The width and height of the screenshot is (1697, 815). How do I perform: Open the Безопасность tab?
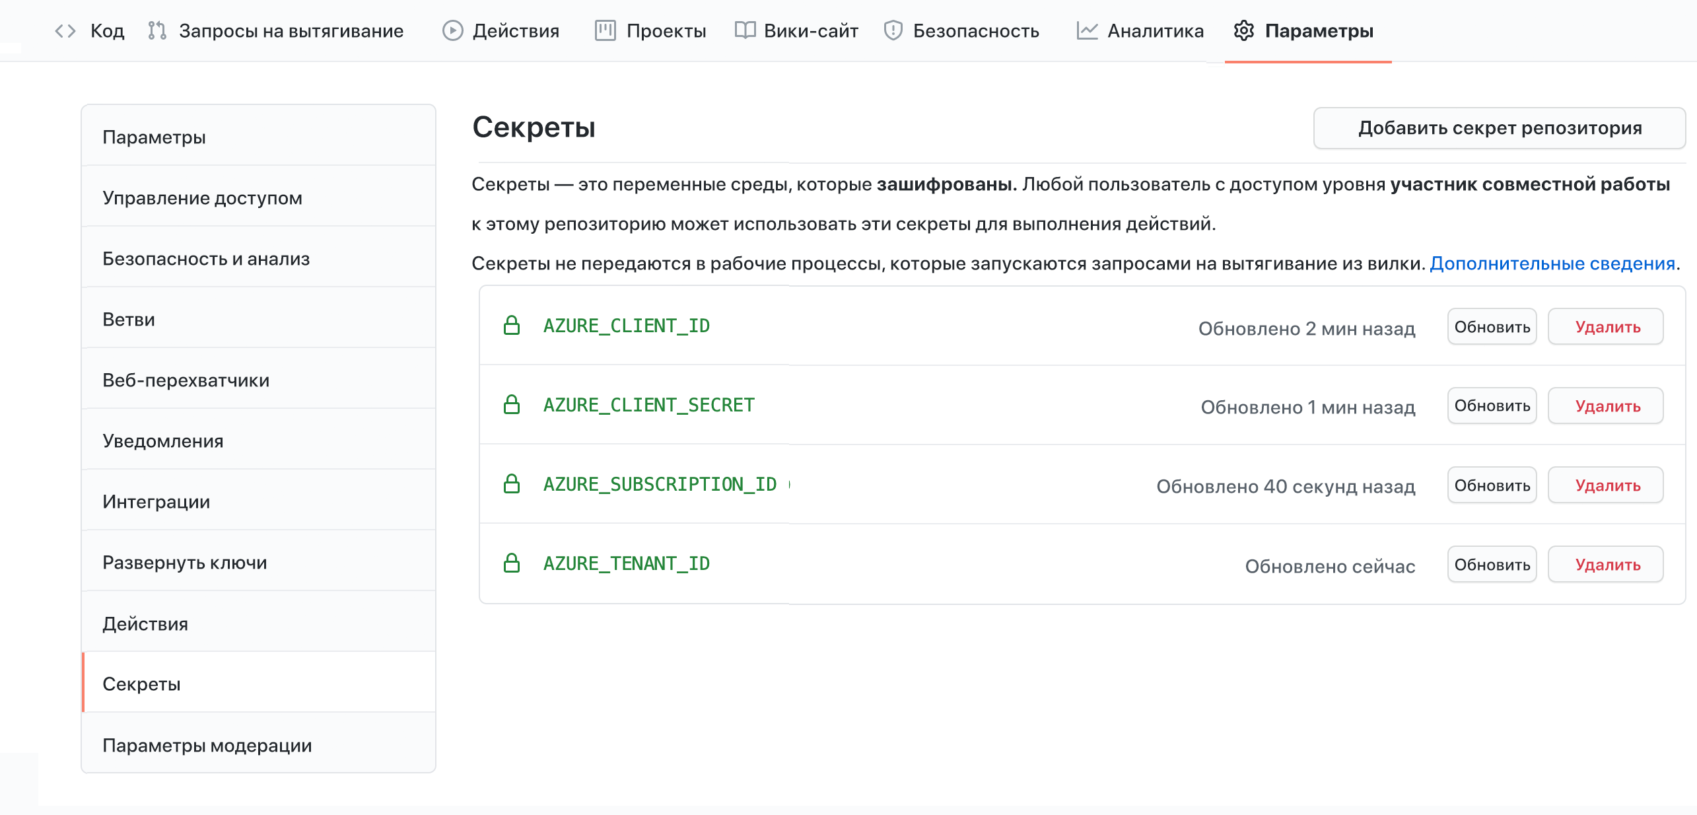coord(962,31)
